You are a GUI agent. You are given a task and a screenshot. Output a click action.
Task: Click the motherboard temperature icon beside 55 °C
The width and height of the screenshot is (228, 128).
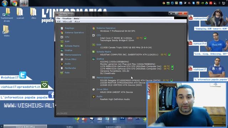tap(169, 54)
